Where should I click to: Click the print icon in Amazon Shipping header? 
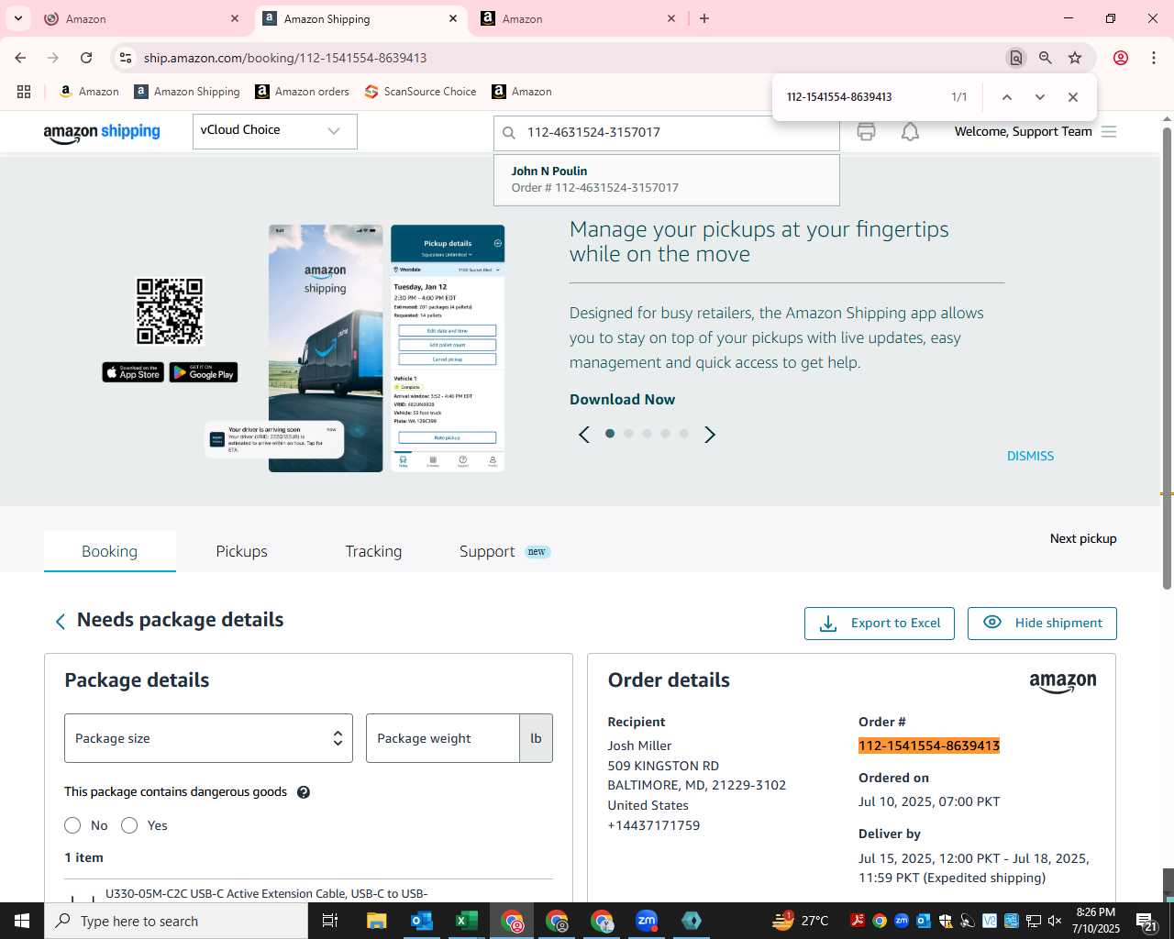[x=866, y=131]
